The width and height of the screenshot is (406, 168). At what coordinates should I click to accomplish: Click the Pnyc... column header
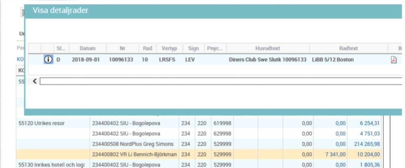pos(215,48)
